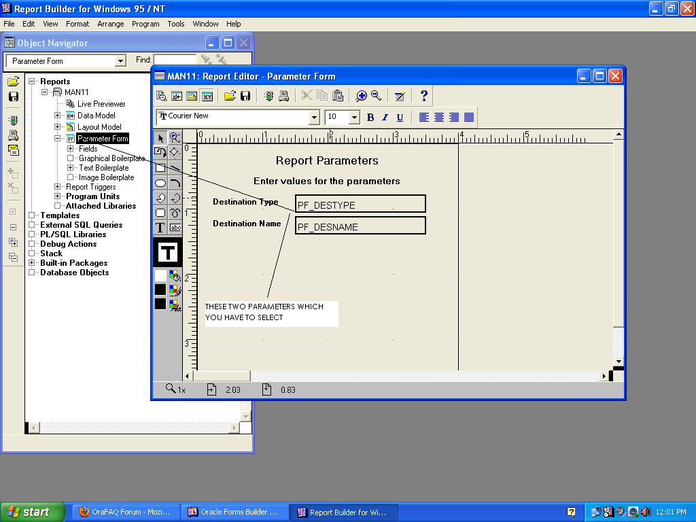Viewport: 696px width, 522px height.
Task: Open the Program menu
Action: pos(145,24)
